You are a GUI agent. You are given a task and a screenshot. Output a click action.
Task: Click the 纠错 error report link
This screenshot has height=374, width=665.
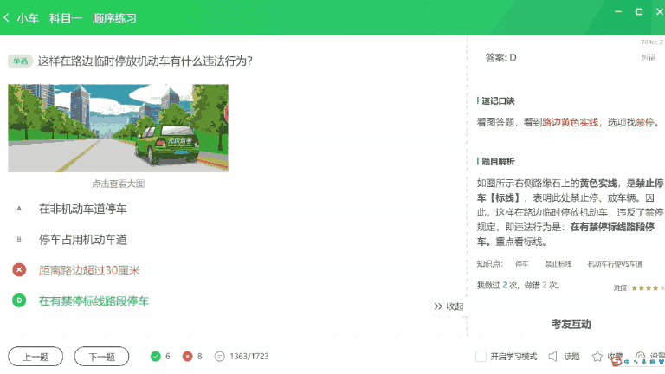click(648, 57)
